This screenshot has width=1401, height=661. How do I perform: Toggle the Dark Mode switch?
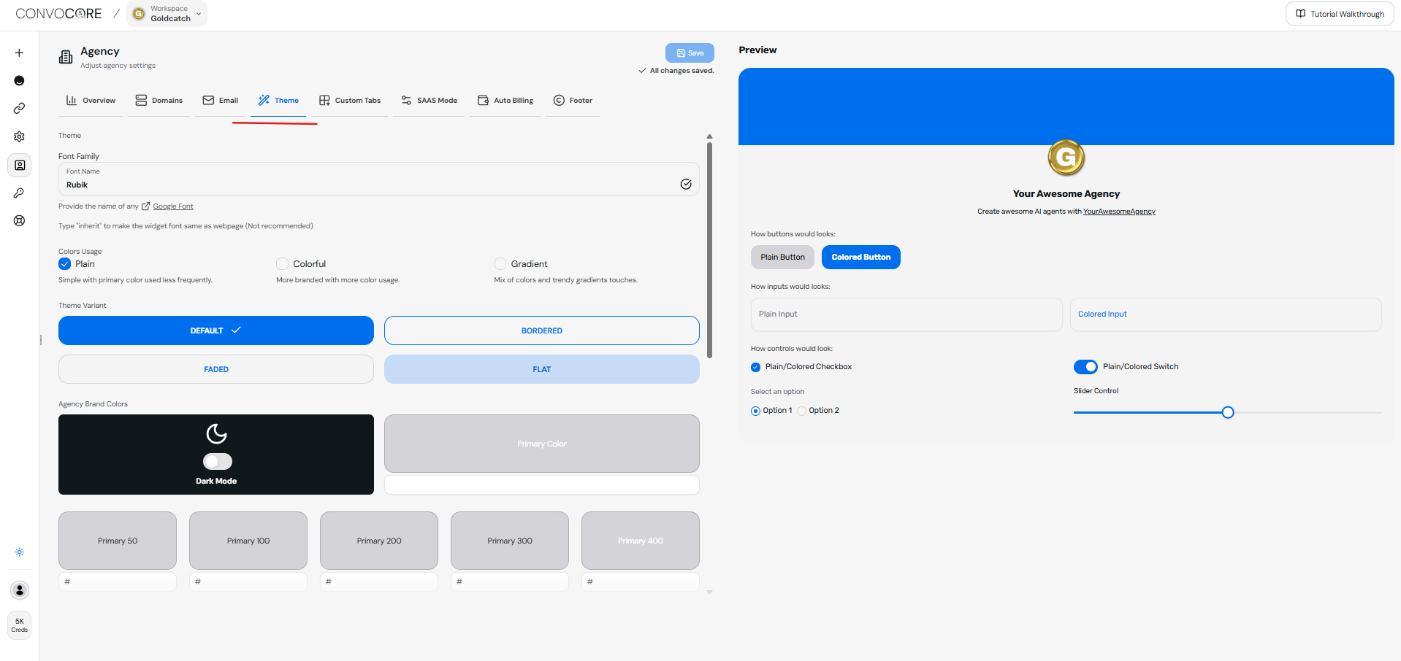(216, 460)
